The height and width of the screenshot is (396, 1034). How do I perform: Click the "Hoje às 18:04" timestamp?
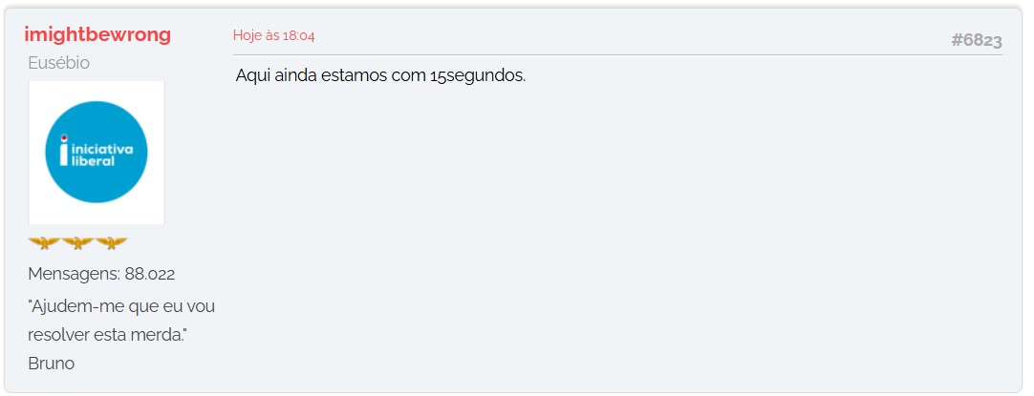(274, 36)
